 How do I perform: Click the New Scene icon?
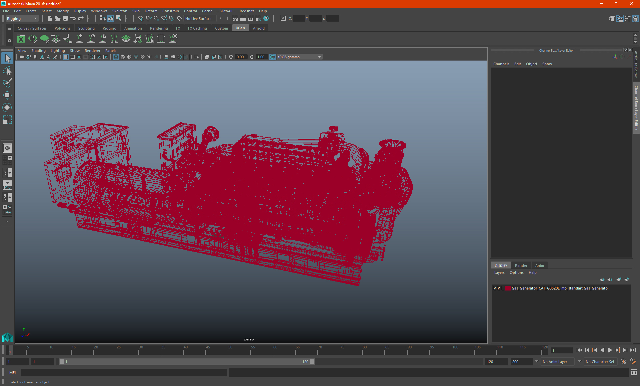[x=50, y=19]
